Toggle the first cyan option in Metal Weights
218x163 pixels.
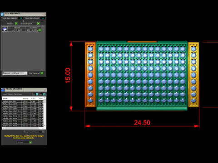37,94
